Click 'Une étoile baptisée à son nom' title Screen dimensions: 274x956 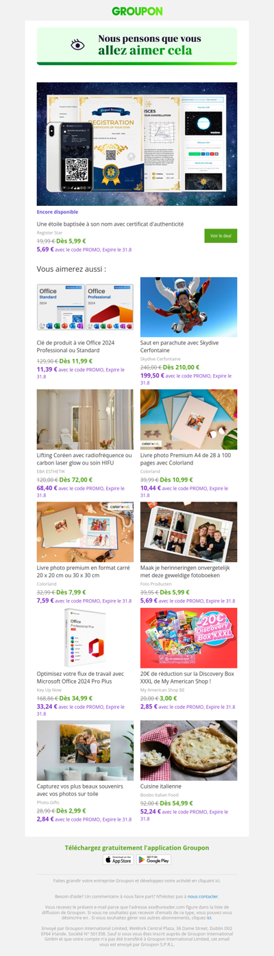(110, 224)
